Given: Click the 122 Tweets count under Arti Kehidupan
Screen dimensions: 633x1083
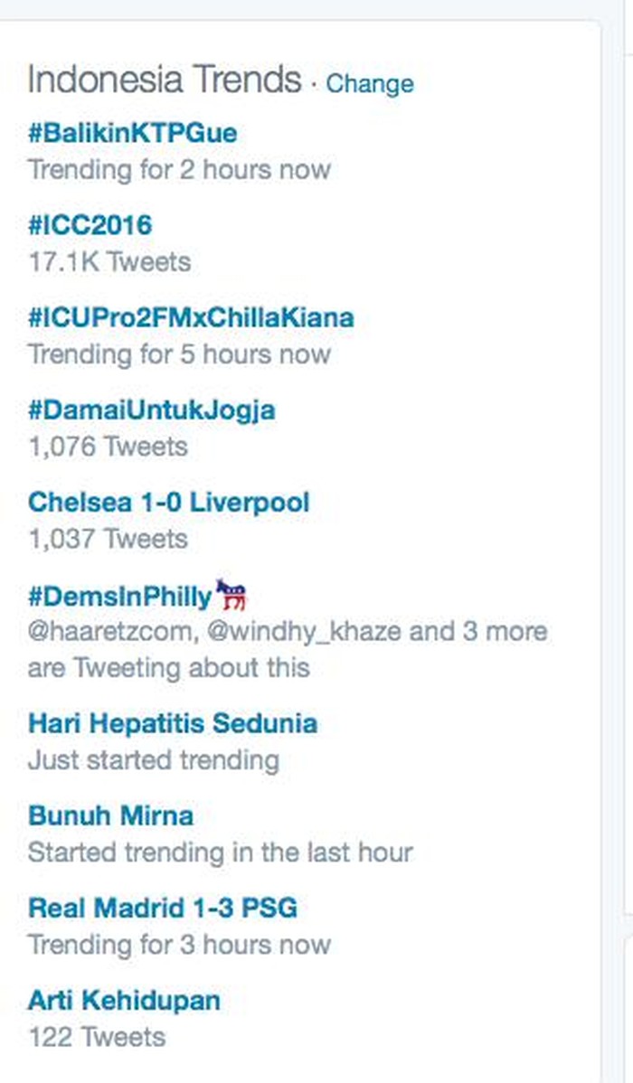Looking at the screenshot, I should [x=97, y=1038].
